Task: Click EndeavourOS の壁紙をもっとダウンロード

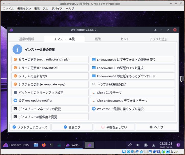Action: coord(132,76)
